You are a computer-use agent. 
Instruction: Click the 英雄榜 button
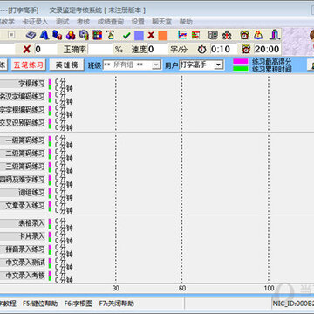pyautogui.click(x=66, y=65)
